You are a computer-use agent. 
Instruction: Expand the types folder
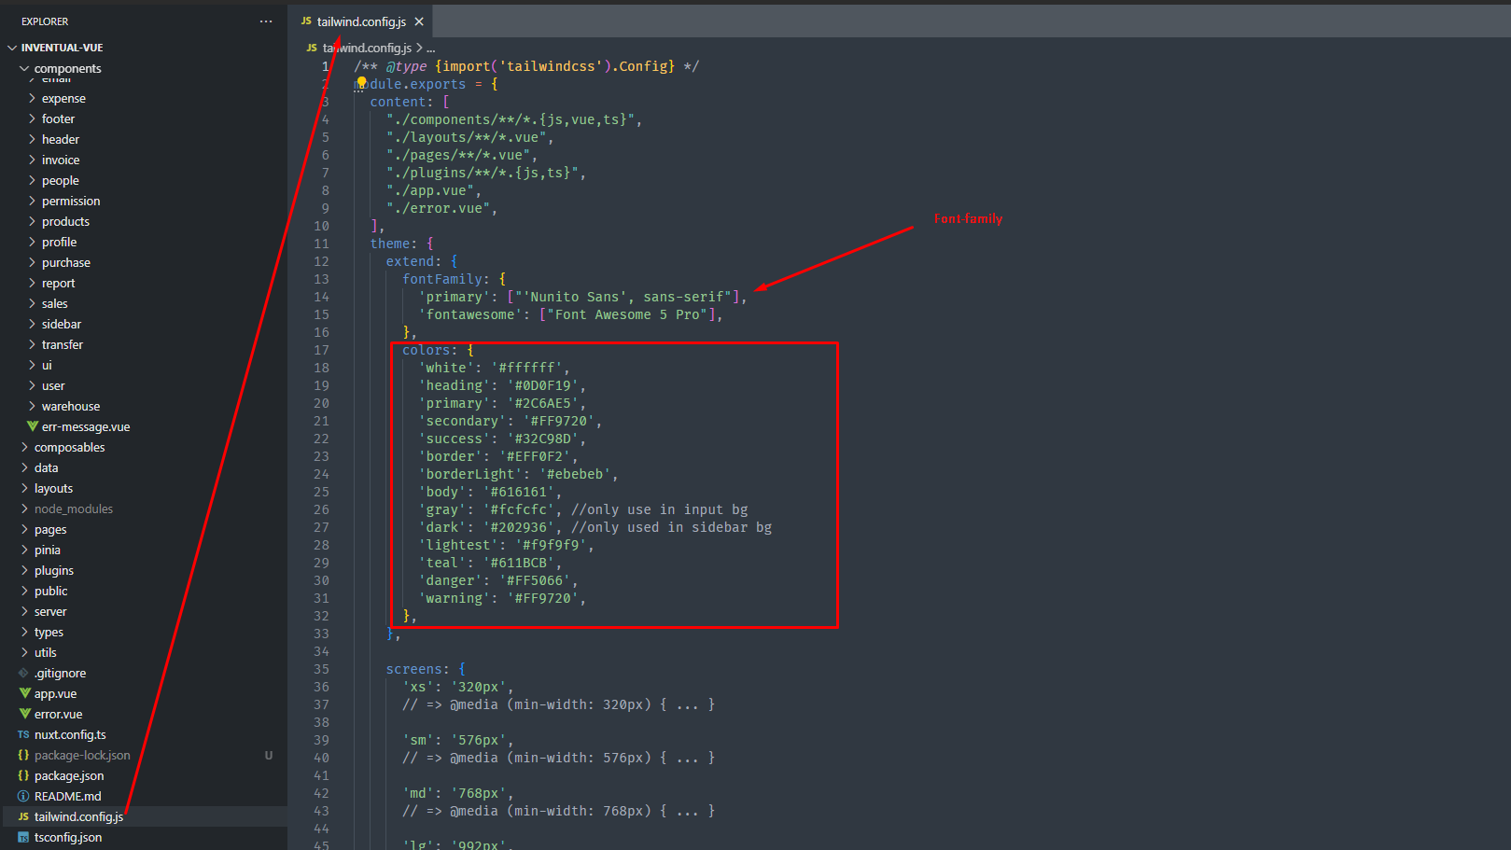tap(49, 632)
